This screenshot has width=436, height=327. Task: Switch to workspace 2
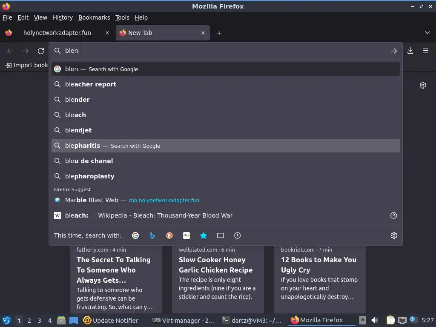coord(29,321)
